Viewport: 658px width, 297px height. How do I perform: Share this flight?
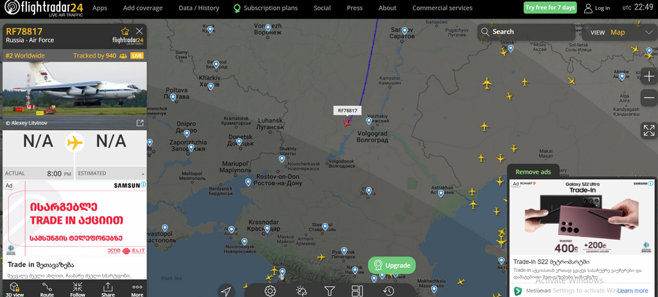click(108, 289)
